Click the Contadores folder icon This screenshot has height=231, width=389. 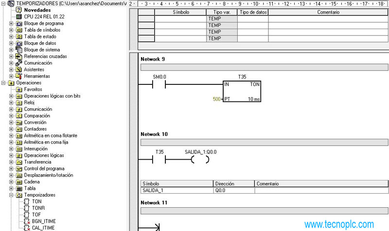[19, 129]
